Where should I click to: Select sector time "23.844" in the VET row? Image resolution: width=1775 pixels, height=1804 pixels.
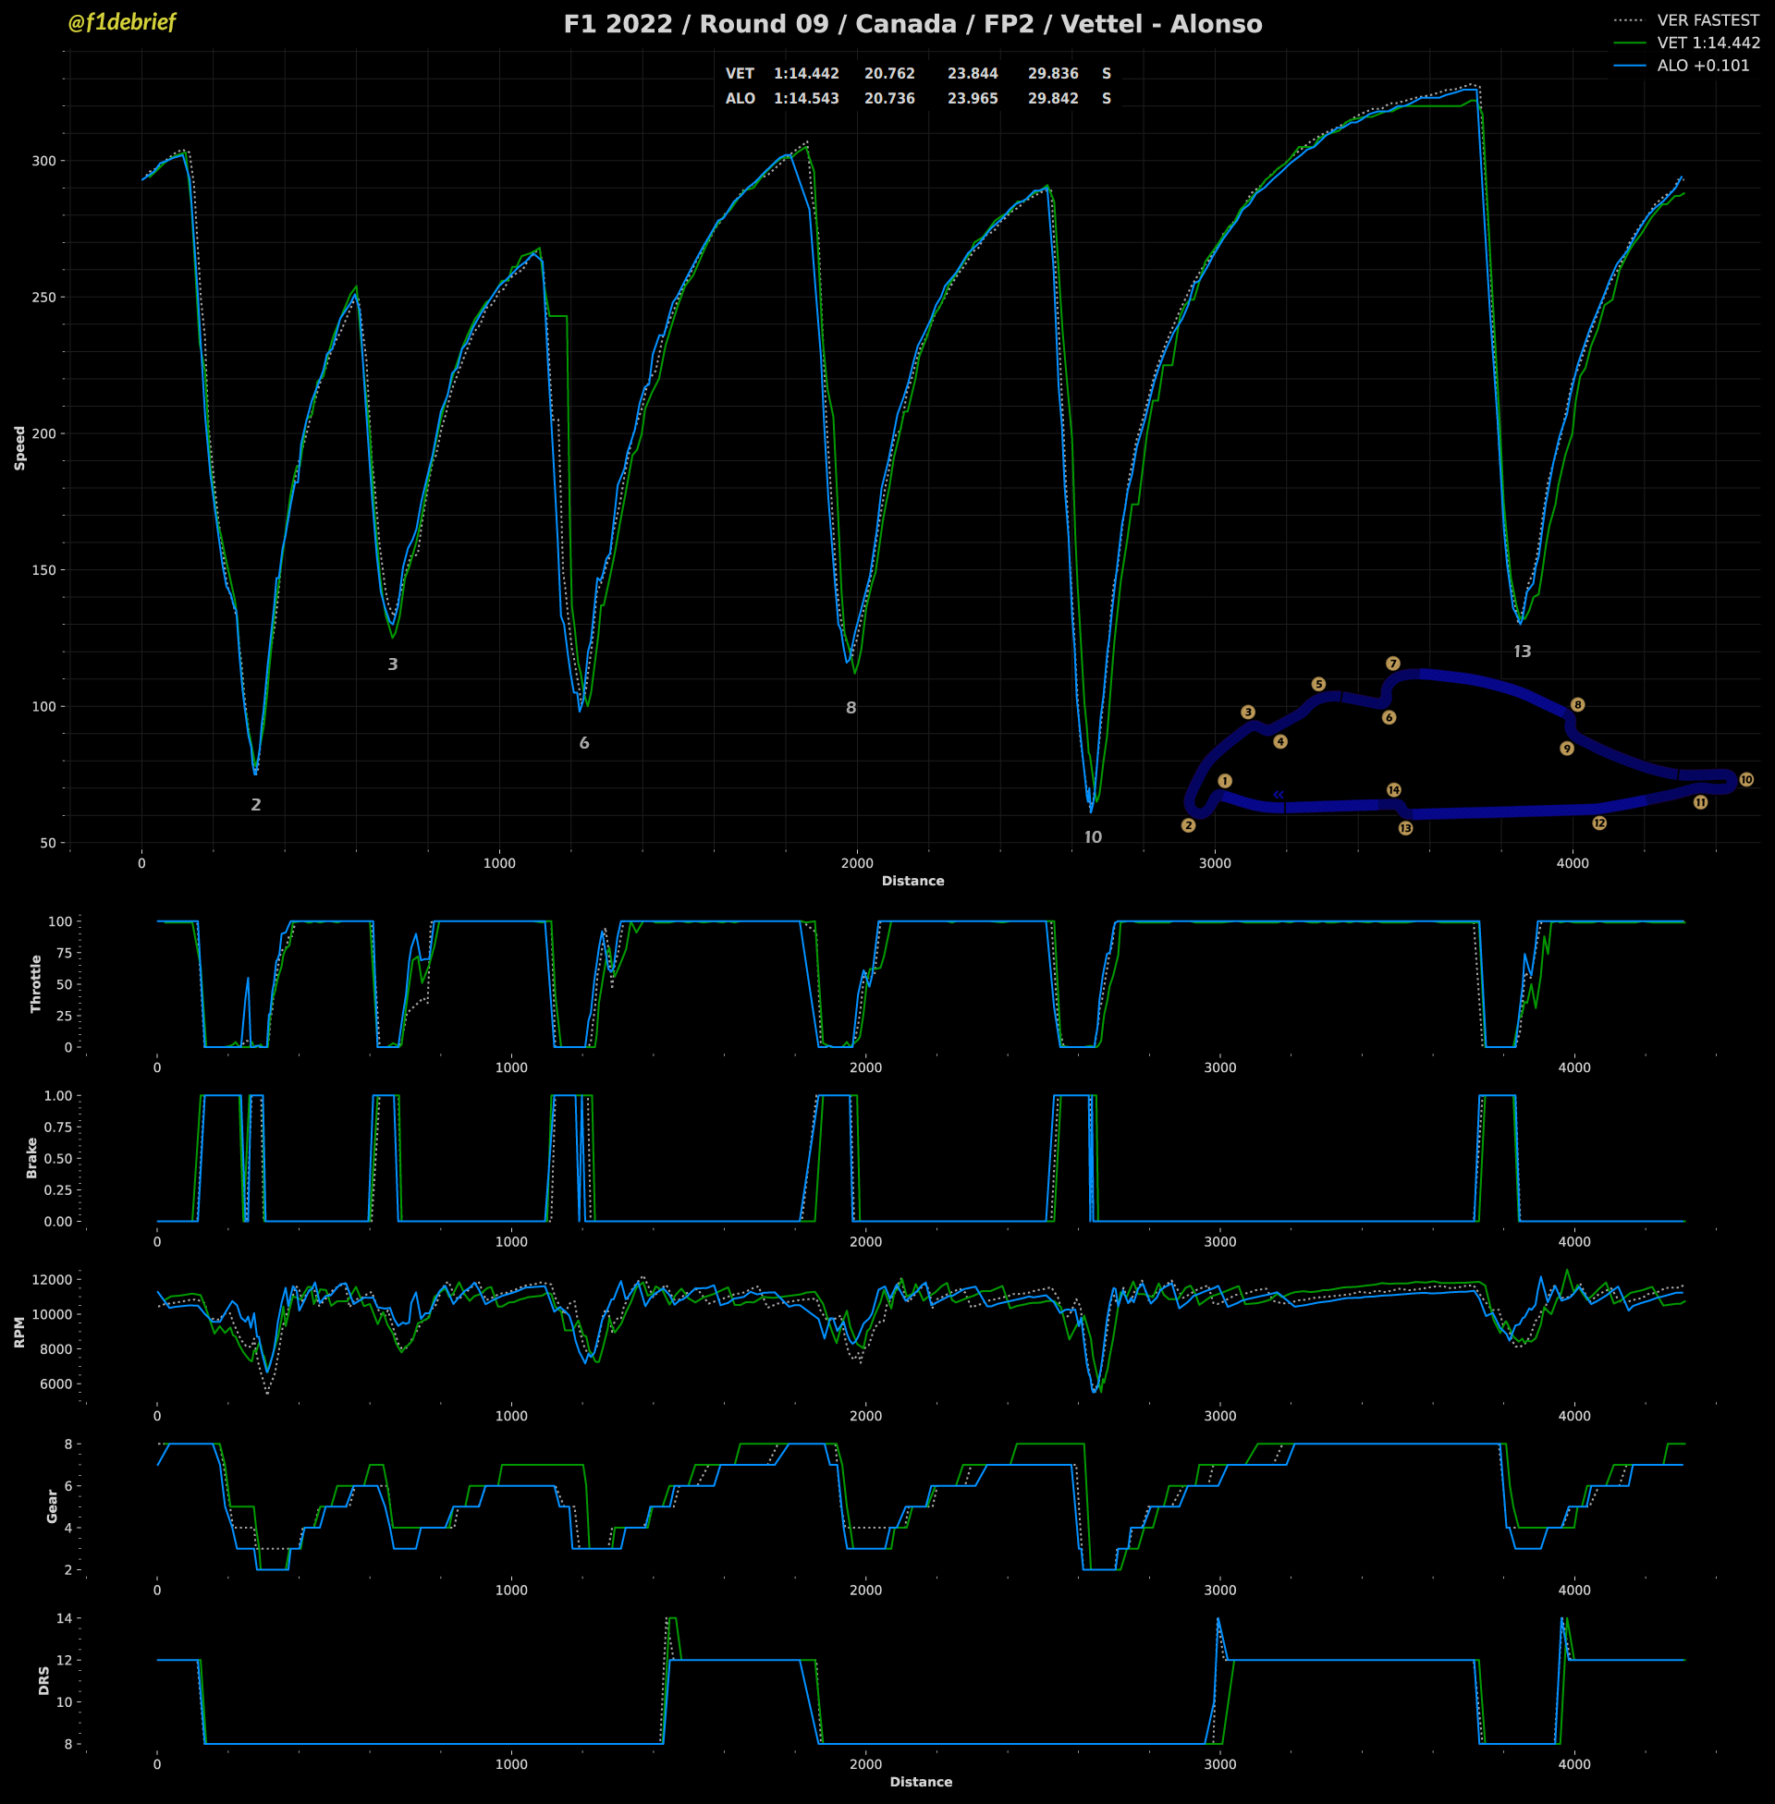tap(973, 74)
